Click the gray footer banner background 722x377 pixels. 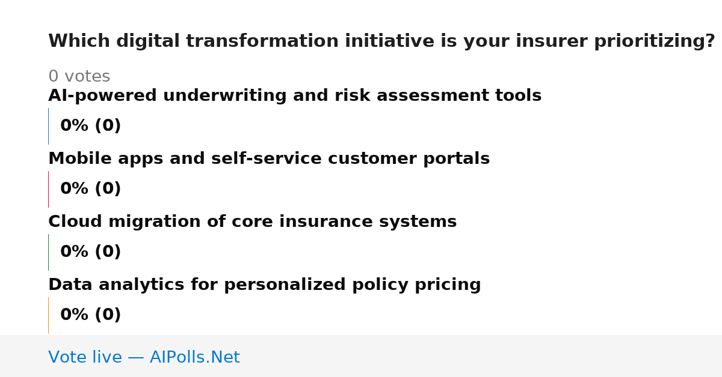point(481,356)
